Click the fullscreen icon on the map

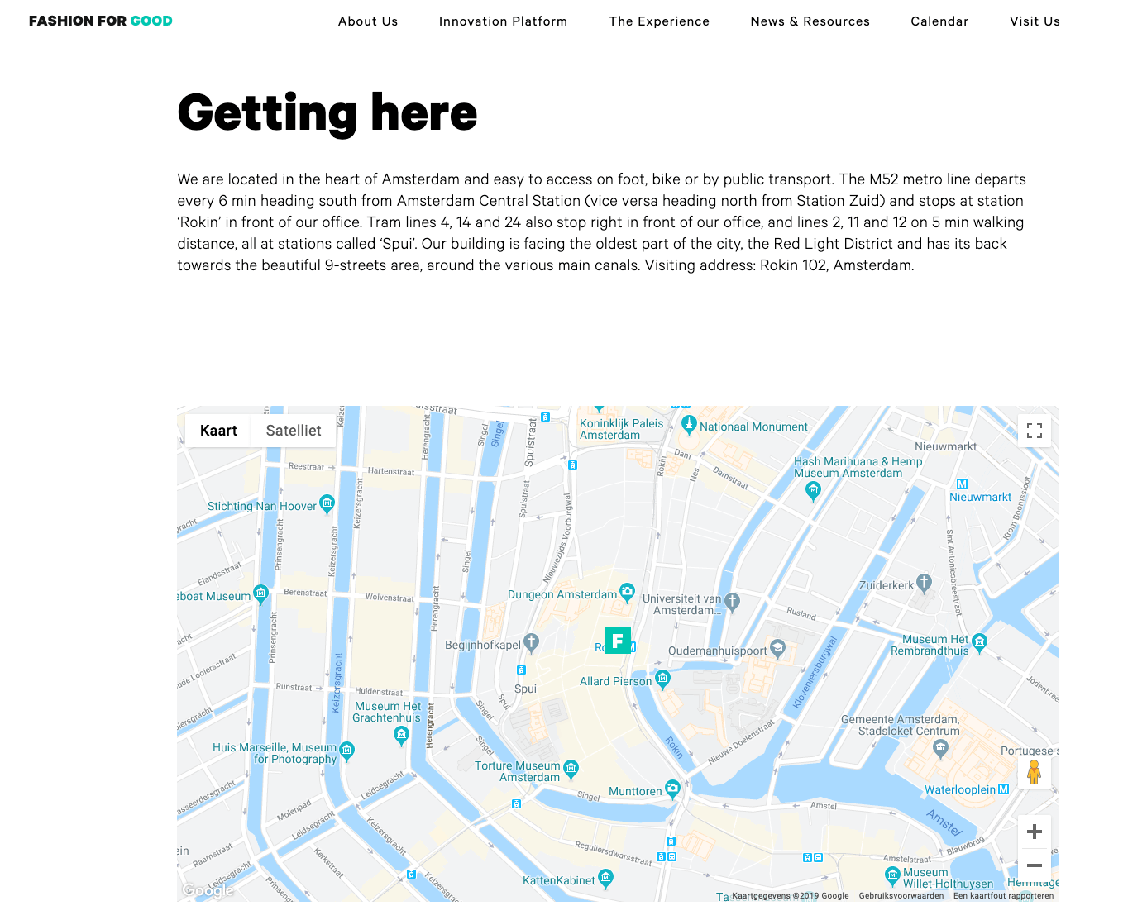pyautogui.click(x=1035, y=431)
